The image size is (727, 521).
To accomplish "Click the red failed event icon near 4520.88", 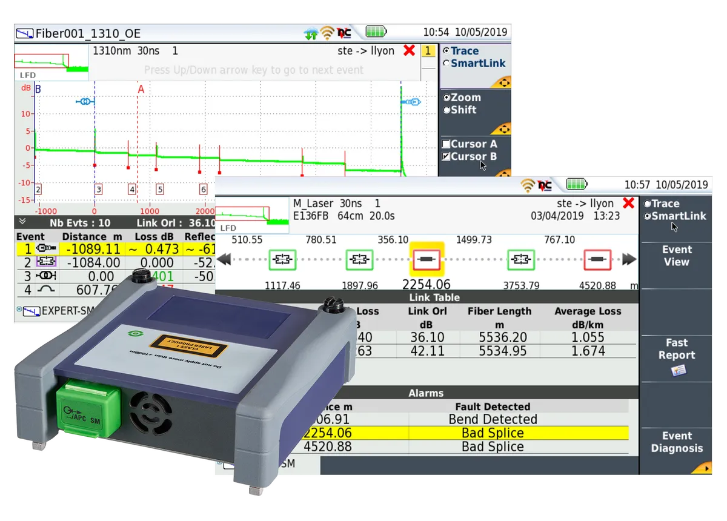I will pyautogui.click(x=598, y=259).
